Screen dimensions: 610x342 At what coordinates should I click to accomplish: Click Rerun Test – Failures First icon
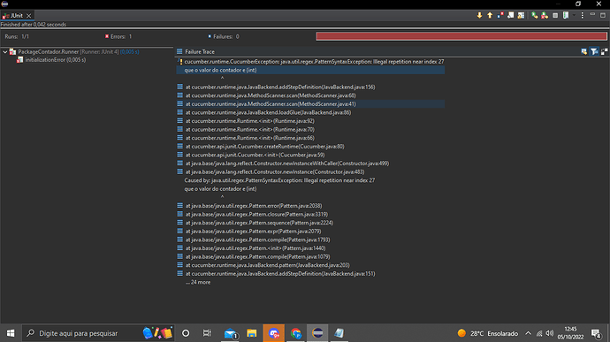tap(545, 15)
